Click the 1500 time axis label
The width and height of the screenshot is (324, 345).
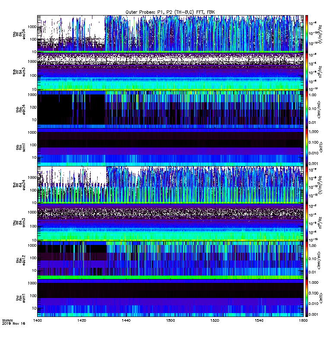(170, 320)
